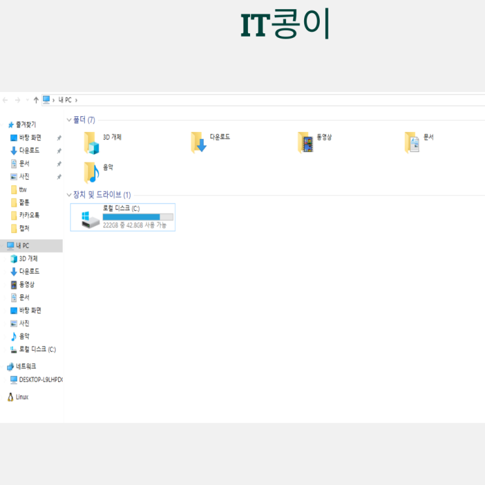Open the 카카오톡 folder in sidebar
Image resolution: width=485 pixels, height=485 pixels.
29,215
